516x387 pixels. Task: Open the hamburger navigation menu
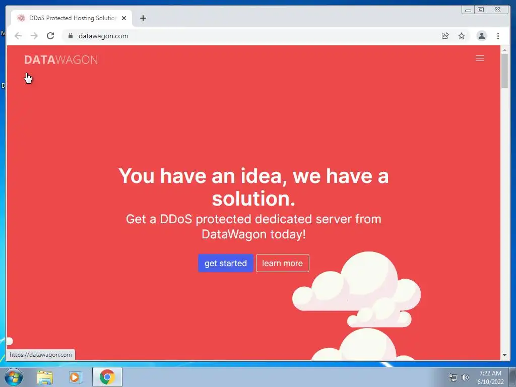(480, 58)
